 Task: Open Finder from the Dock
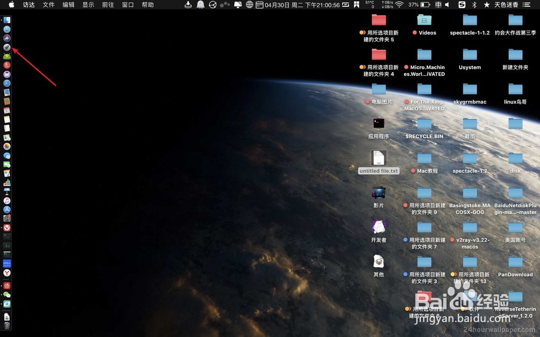[x=7, y=20]
